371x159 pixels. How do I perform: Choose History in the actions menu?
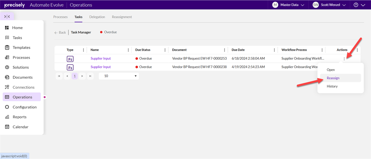[332, 86]
